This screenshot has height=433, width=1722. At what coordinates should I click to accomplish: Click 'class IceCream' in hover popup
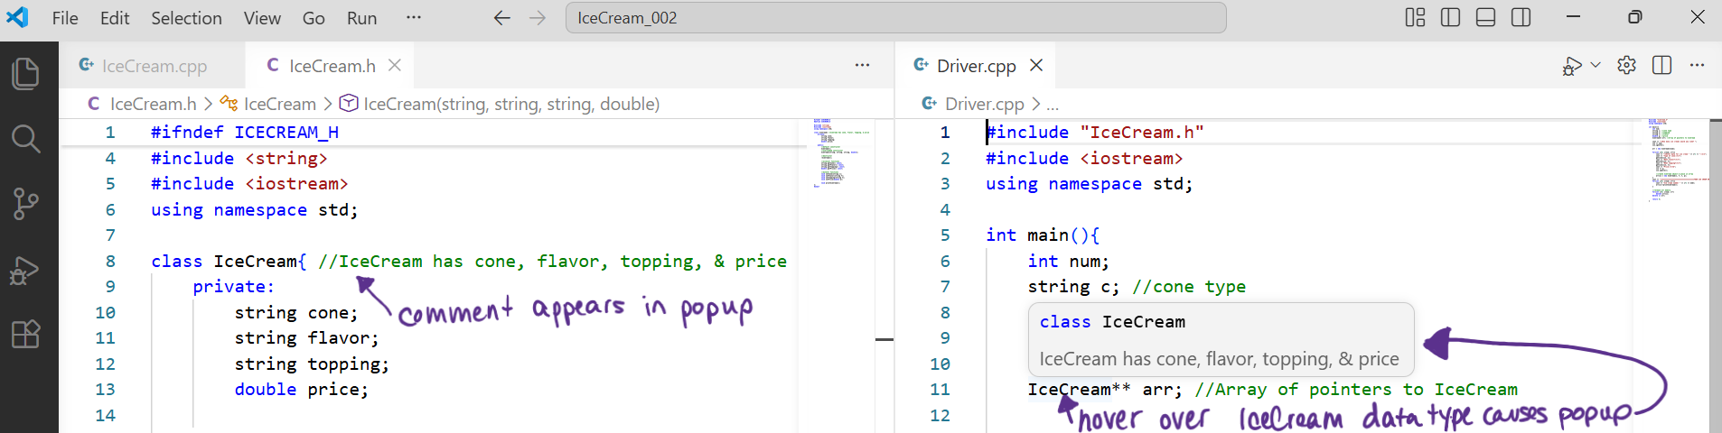(x=1112, y=322)
